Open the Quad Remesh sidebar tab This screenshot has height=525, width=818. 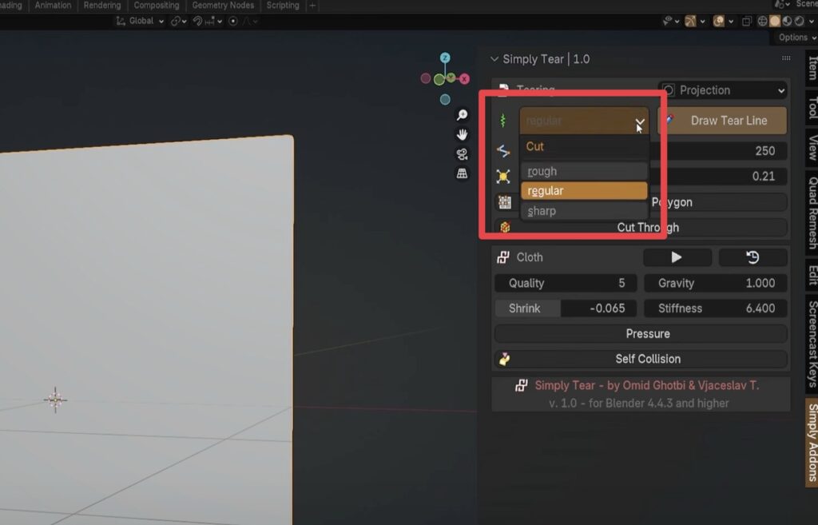pos(812,213)
